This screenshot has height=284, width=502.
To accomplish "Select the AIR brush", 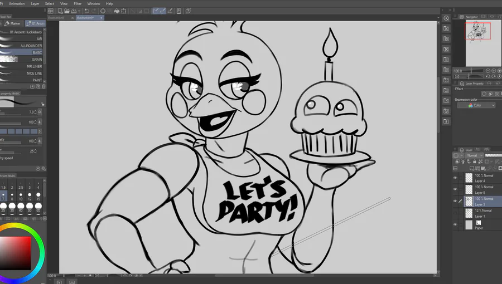I will click(21, 38).
